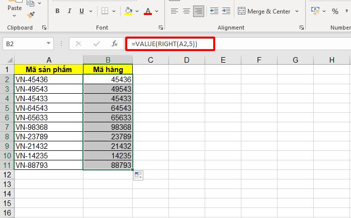The image size is (351, 218).
Task: Click the Name Box showing B2
Action: (x=24, y=44)
